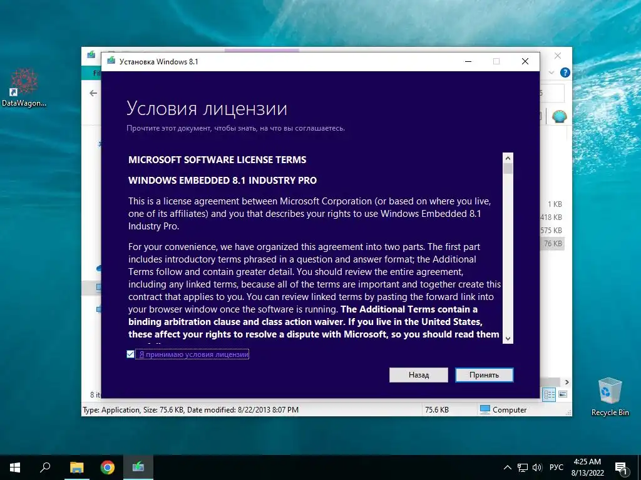
Task: Click the shell icon in Explorer window
Action: [559, 116]
